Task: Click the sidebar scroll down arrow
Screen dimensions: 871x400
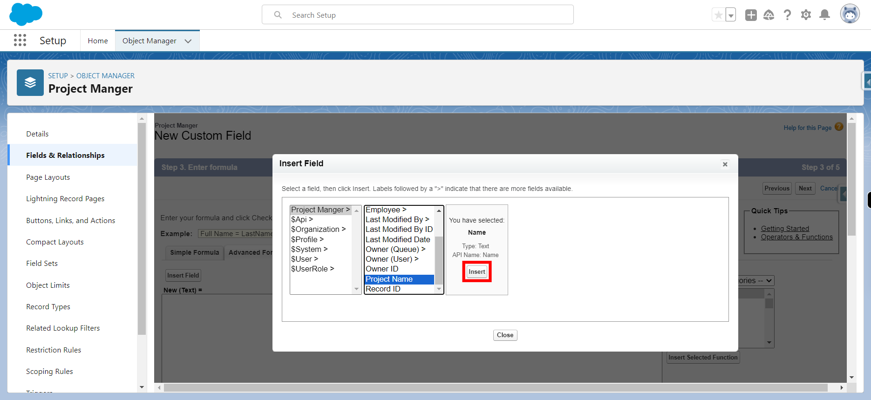Action: pyautogui.click(x=142, y=387)
